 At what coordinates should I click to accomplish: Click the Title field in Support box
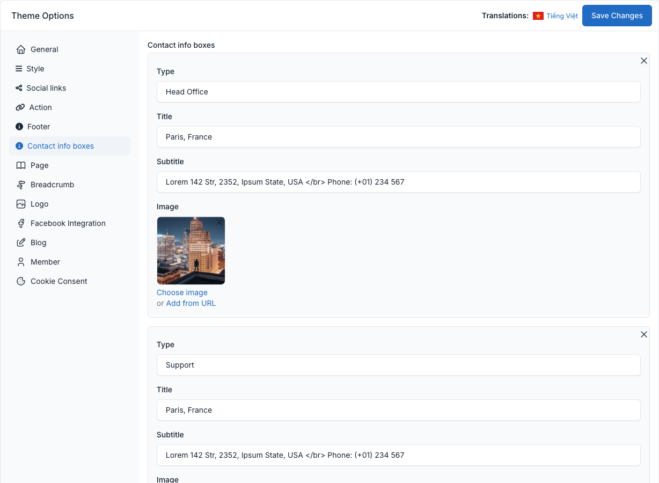(x=399, y=410)
